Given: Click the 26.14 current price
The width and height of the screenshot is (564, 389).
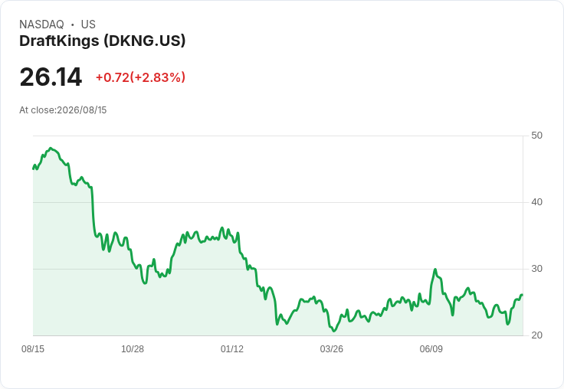Looking at the screenshot, I should (x=51, y=77).
